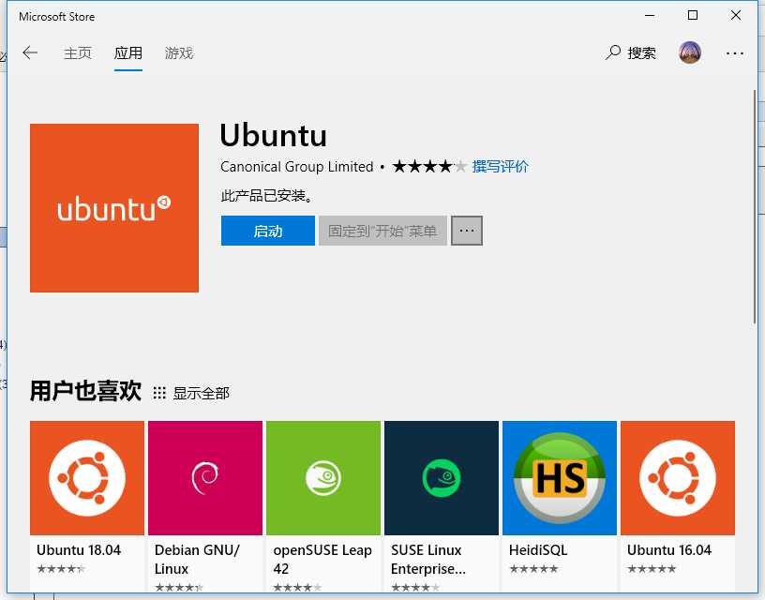Screen dimensions: 765x600
Task: Click the Ubuntu app title text
Action: click(273, 136)
